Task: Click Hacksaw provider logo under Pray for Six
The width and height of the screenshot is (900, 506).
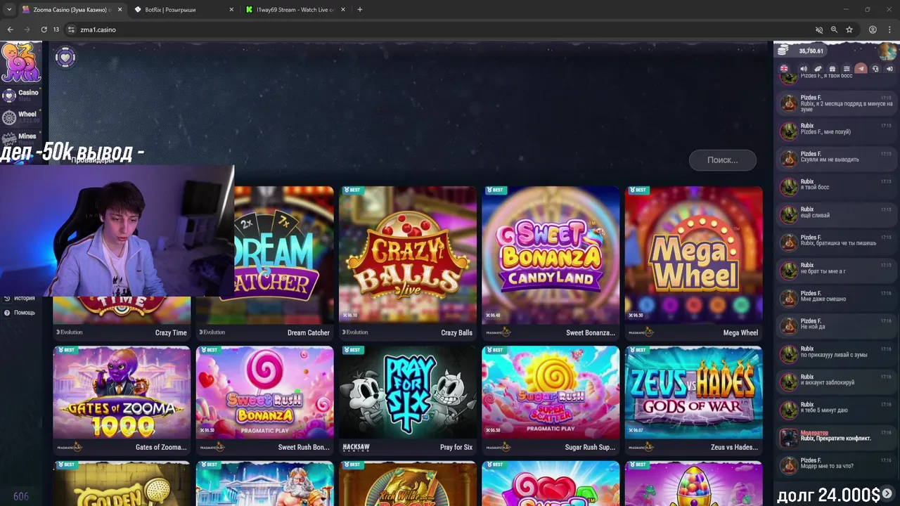Action: [356, 447]
